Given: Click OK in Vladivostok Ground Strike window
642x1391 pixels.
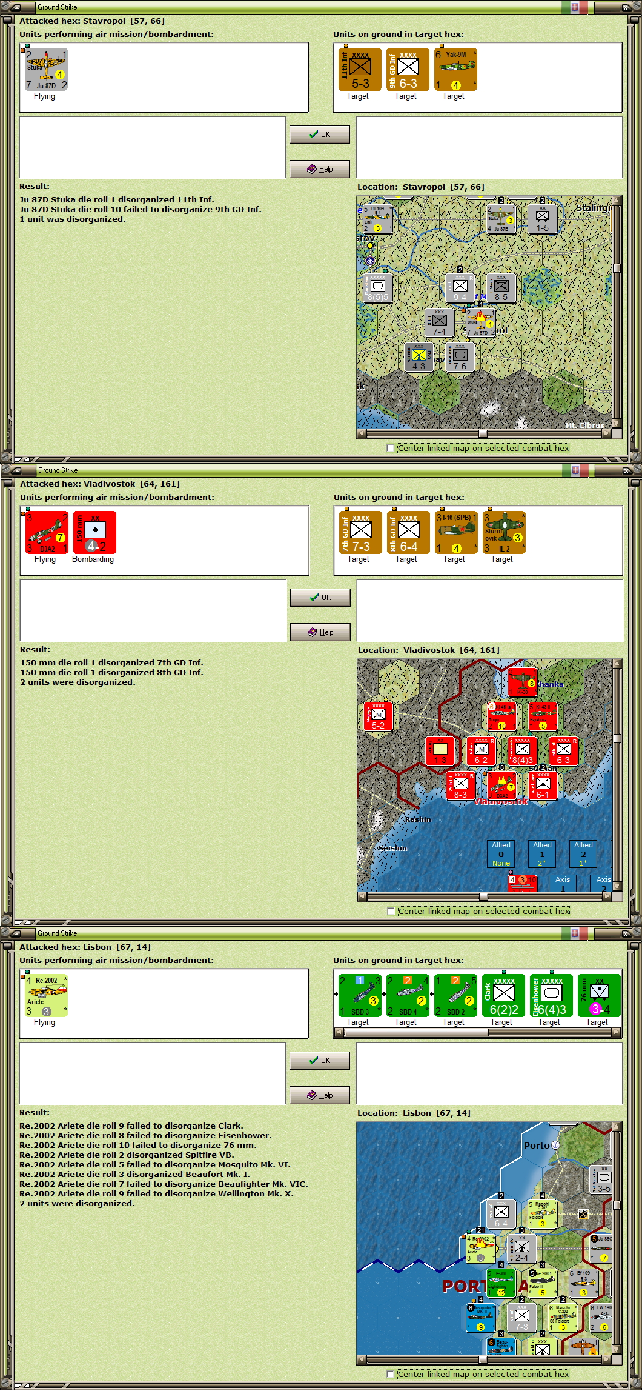Looking at the screenshot, I should click(x=320, y=598).
